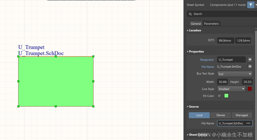
Task: Edit the X location value 99.06mm
Action: [x=226, y=41]
